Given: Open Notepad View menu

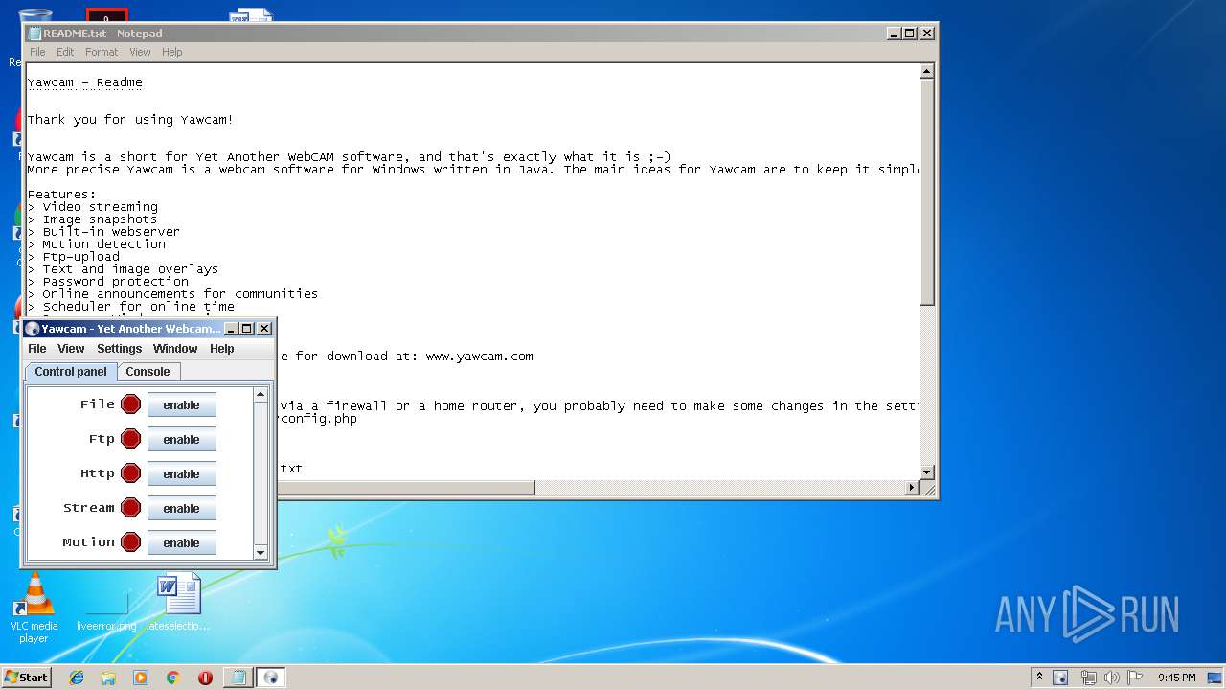Looking at the screenshot, I should [x=140, y=52].
